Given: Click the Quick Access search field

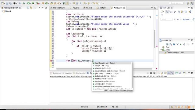Looking at the screenshot, I should pyautogui.click(x=176, y=3).
